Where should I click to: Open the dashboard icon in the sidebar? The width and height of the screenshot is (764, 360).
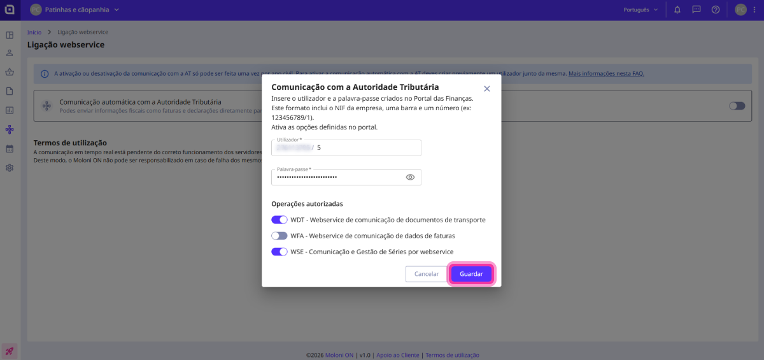(10, 35)
